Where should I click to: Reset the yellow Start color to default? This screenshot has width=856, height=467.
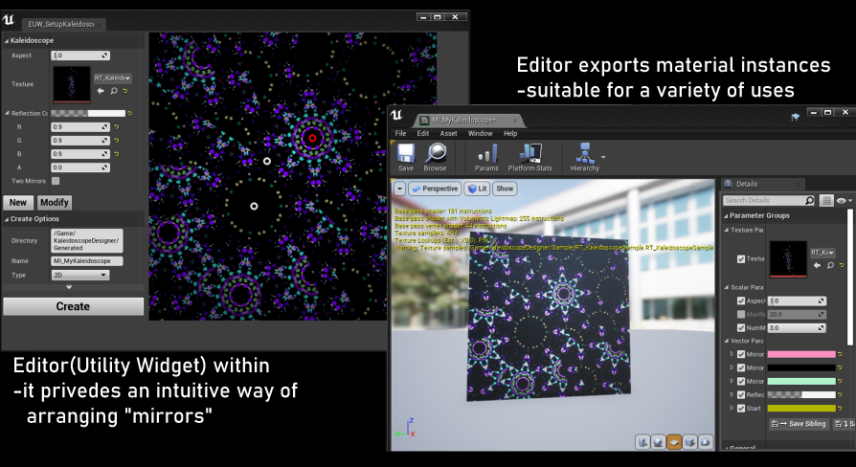click(x=840, y=408)
